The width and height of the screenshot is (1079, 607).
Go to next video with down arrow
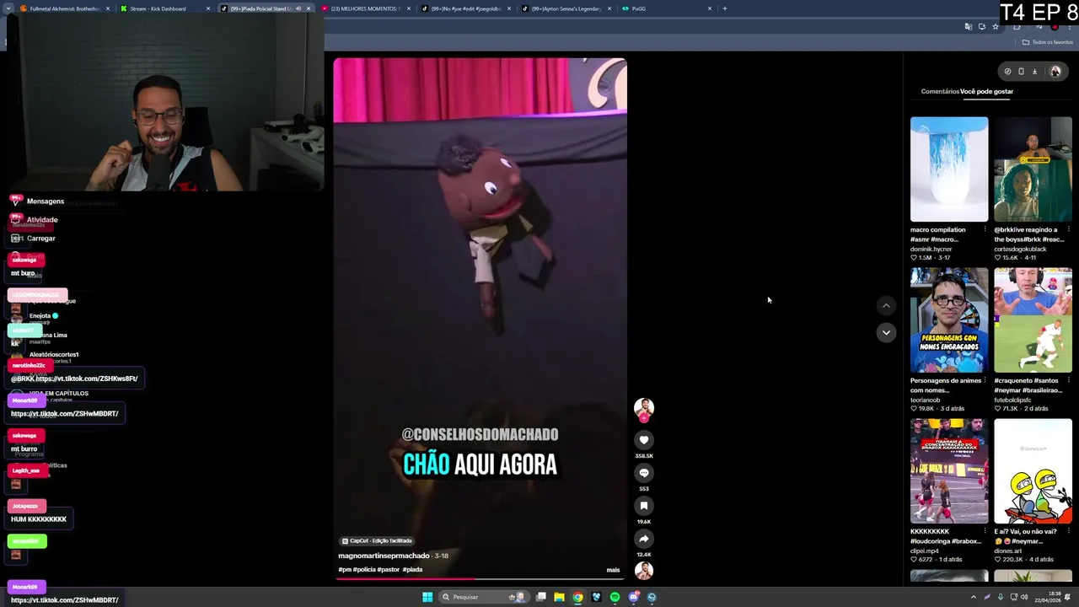885,332
